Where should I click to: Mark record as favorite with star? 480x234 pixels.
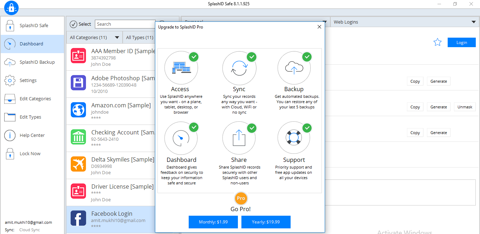437,43
